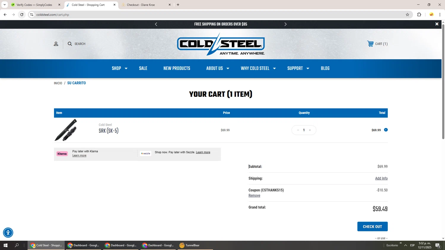Click Sezzle Learn more link

[203, 152]
